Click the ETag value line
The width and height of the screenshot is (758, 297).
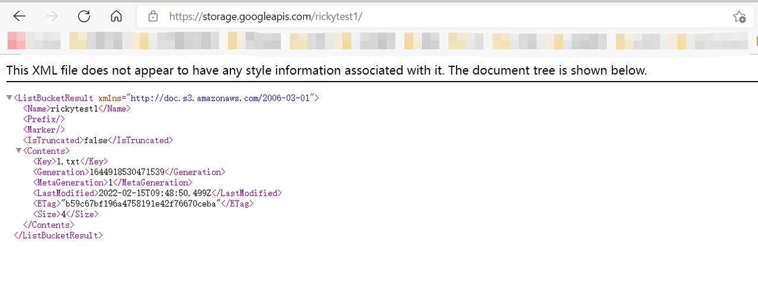pyautogui.click(x=143, y=204)
